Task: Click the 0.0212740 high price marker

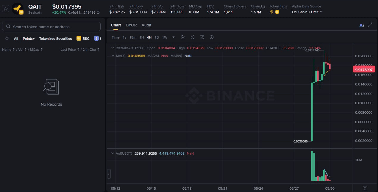Action: coord(313,50)
